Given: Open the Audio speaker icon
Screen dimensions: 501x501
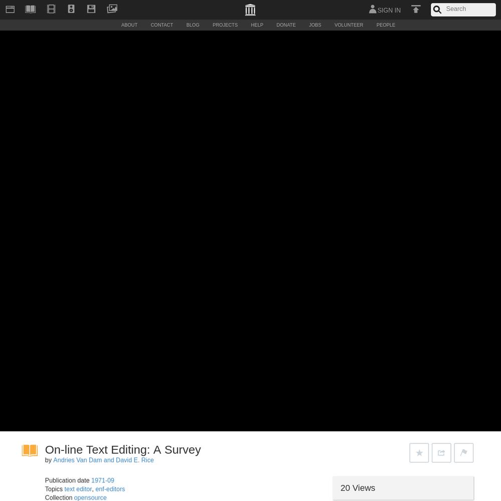Looking at the screenshot, I should pyautogui.click(x=71, y=9).
